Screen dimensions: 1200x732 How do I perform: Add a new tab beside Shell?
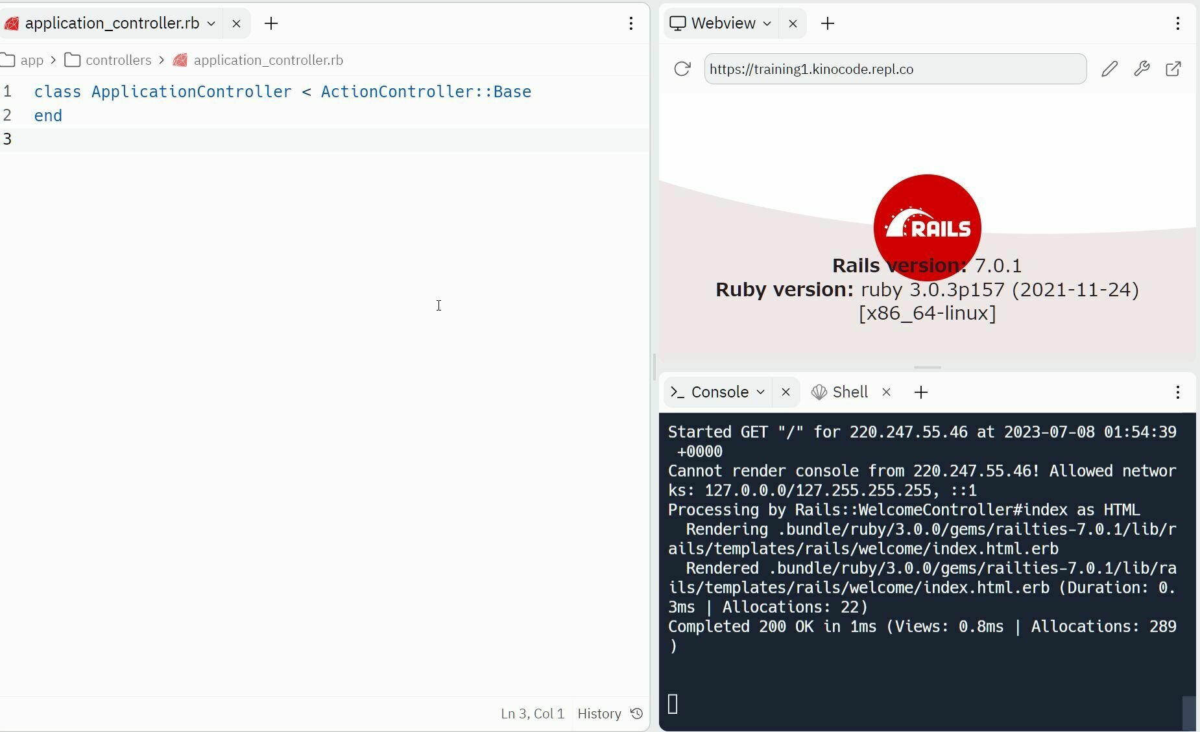click(x=920, y=392)
